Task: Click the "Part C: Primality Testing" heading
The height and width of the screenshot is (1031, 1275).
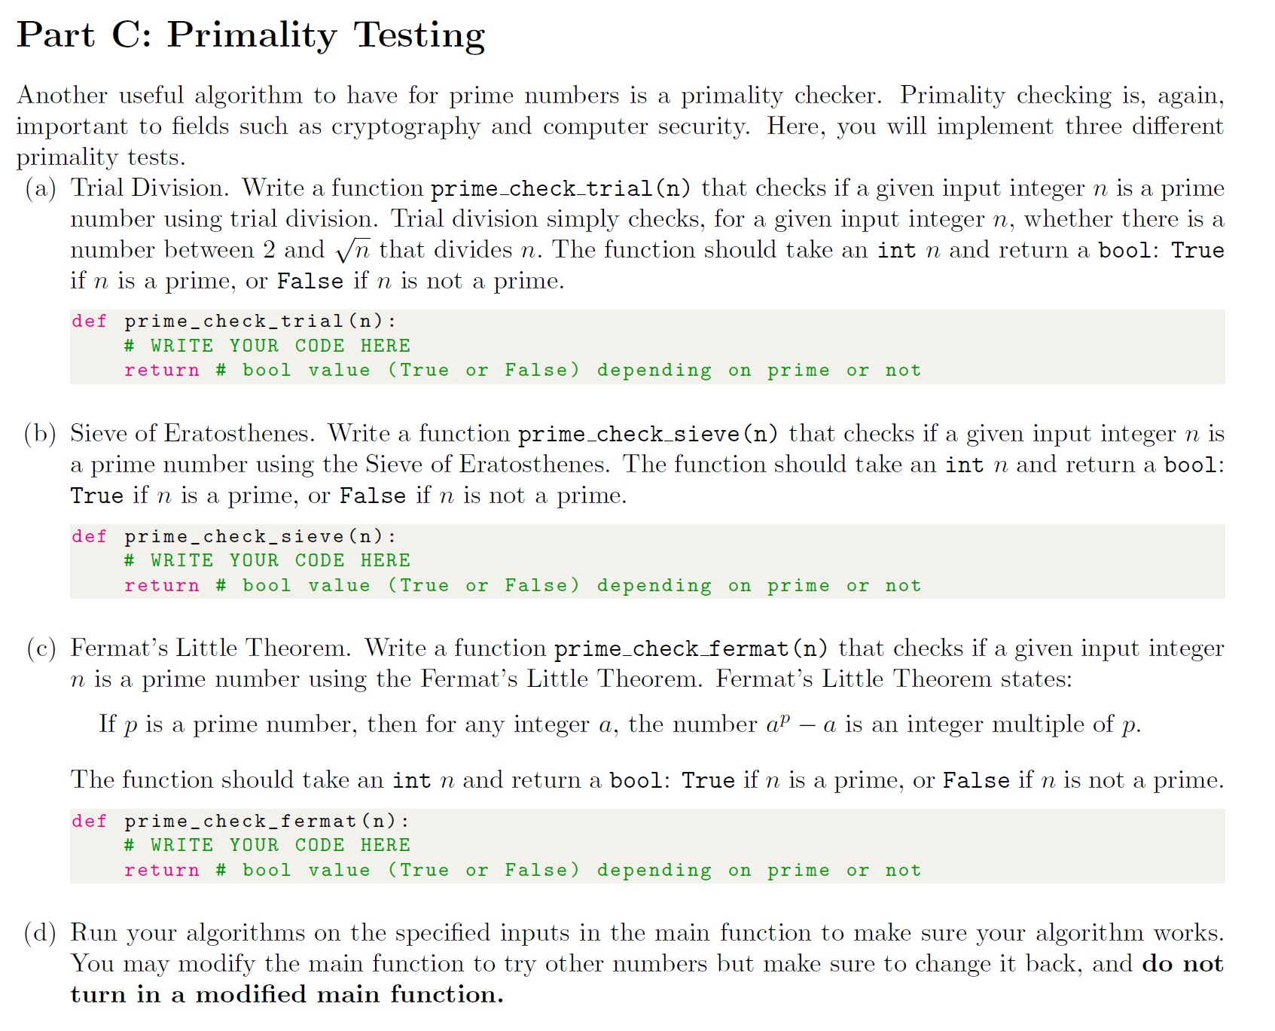Action: click(251, 35)
